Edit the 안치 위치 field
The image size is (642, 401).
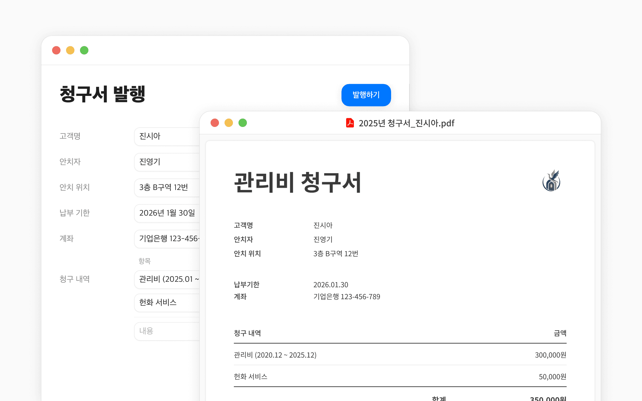pyautogui.click(x=167, y=187)
